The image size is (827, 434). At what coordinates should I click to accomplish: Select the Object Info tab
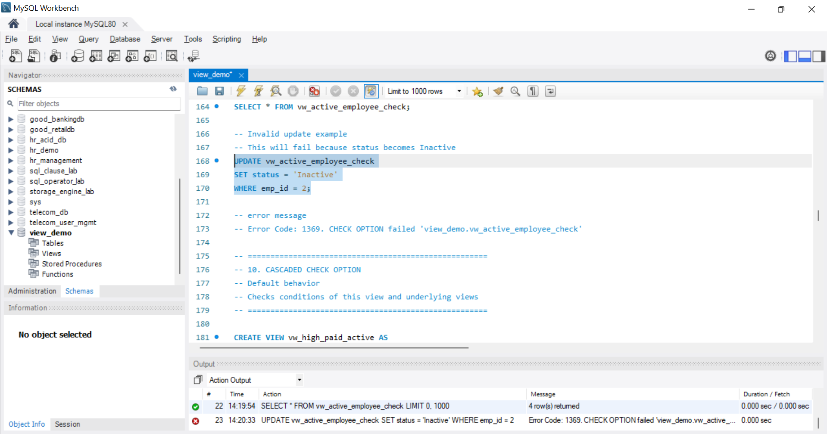coord(27,424)
